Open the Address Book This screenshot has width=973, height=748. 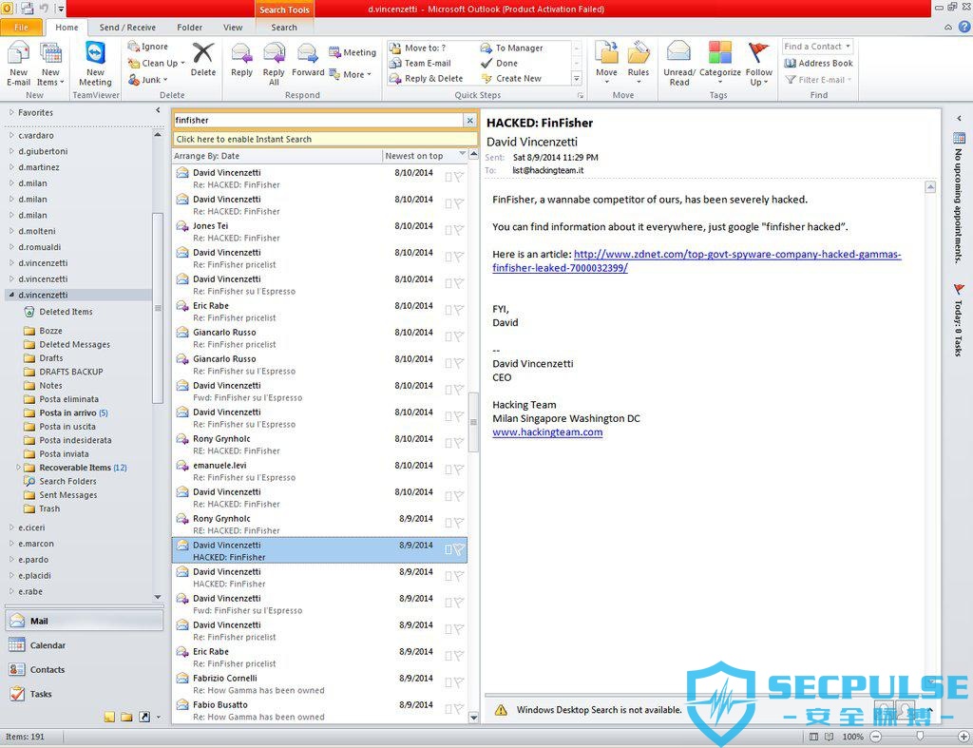pos(818,63)
